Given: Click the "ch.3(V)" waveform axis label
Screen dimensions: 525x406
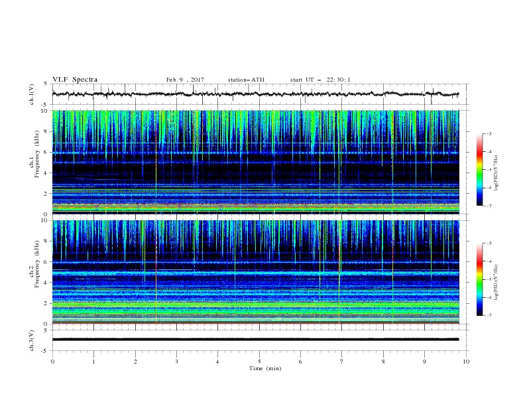Looking at the screenshot, I should (x=31, y=340).
